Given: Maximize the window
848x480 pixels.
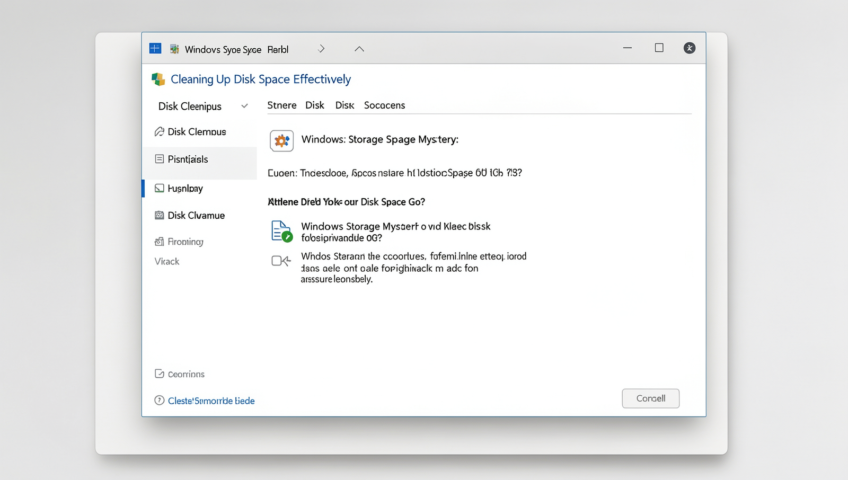Looking at the screenshot, I should 659,48.
